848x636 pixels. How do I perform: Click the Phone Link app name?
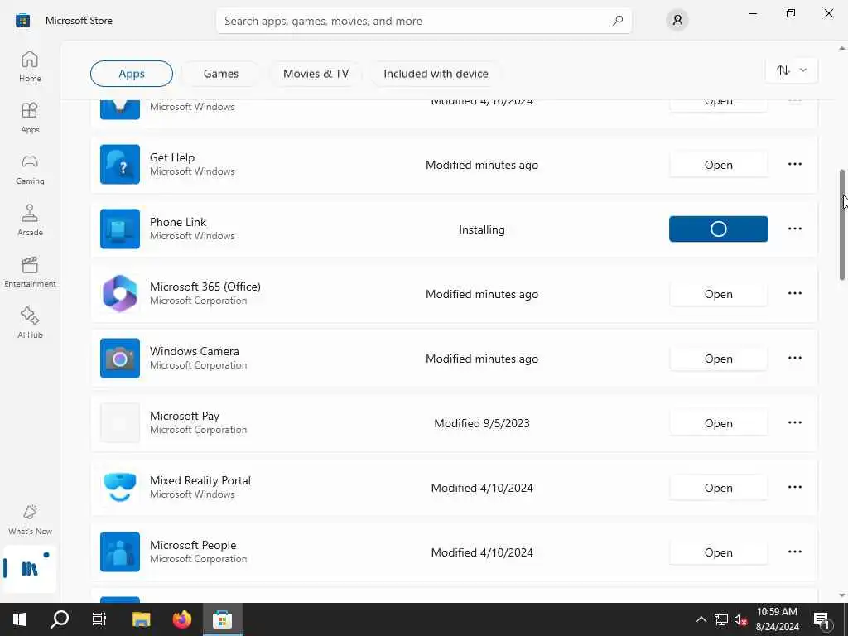coord(178,222)
